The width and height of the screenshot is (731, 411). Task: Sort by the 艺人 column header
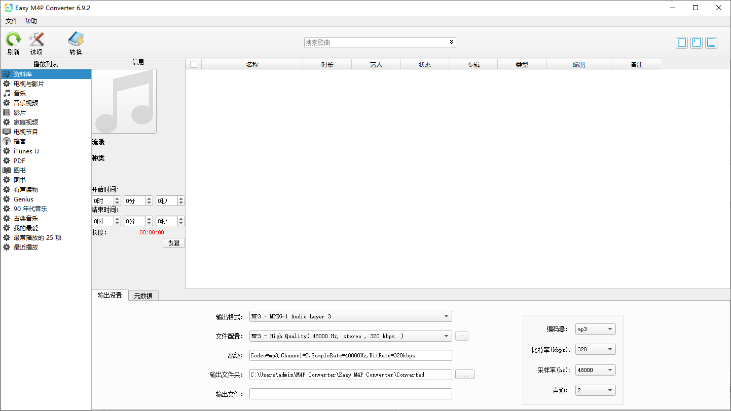pyautogui.click(x=376, y=64)
